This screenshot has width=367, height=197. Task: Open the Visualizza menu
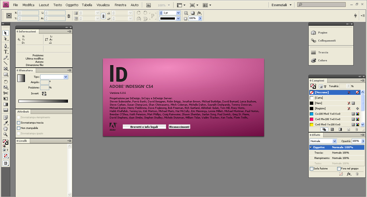click(x=103, y=5)
